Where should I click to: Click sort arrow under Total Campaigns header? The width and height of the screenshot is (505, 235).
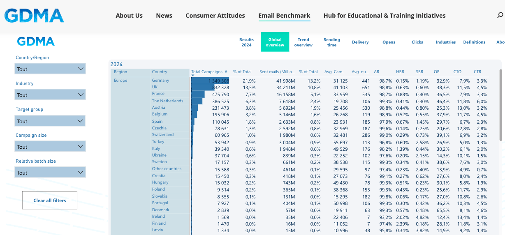193,75
